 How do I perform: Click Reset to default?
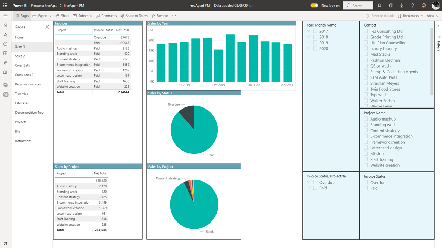click(x=380, y=16)
